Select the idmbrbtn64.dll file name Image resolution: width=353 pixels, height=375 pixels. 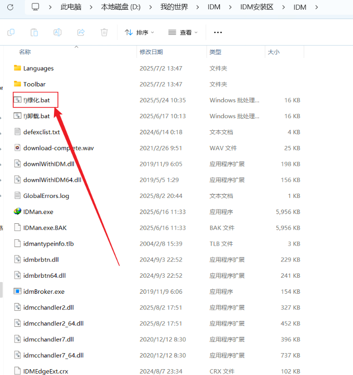(44, 275)
